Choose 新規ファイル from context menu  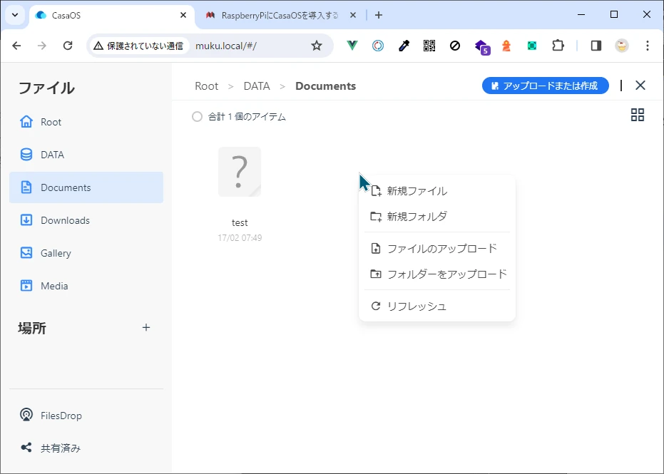pyautogui.click(x=437, y=191)
